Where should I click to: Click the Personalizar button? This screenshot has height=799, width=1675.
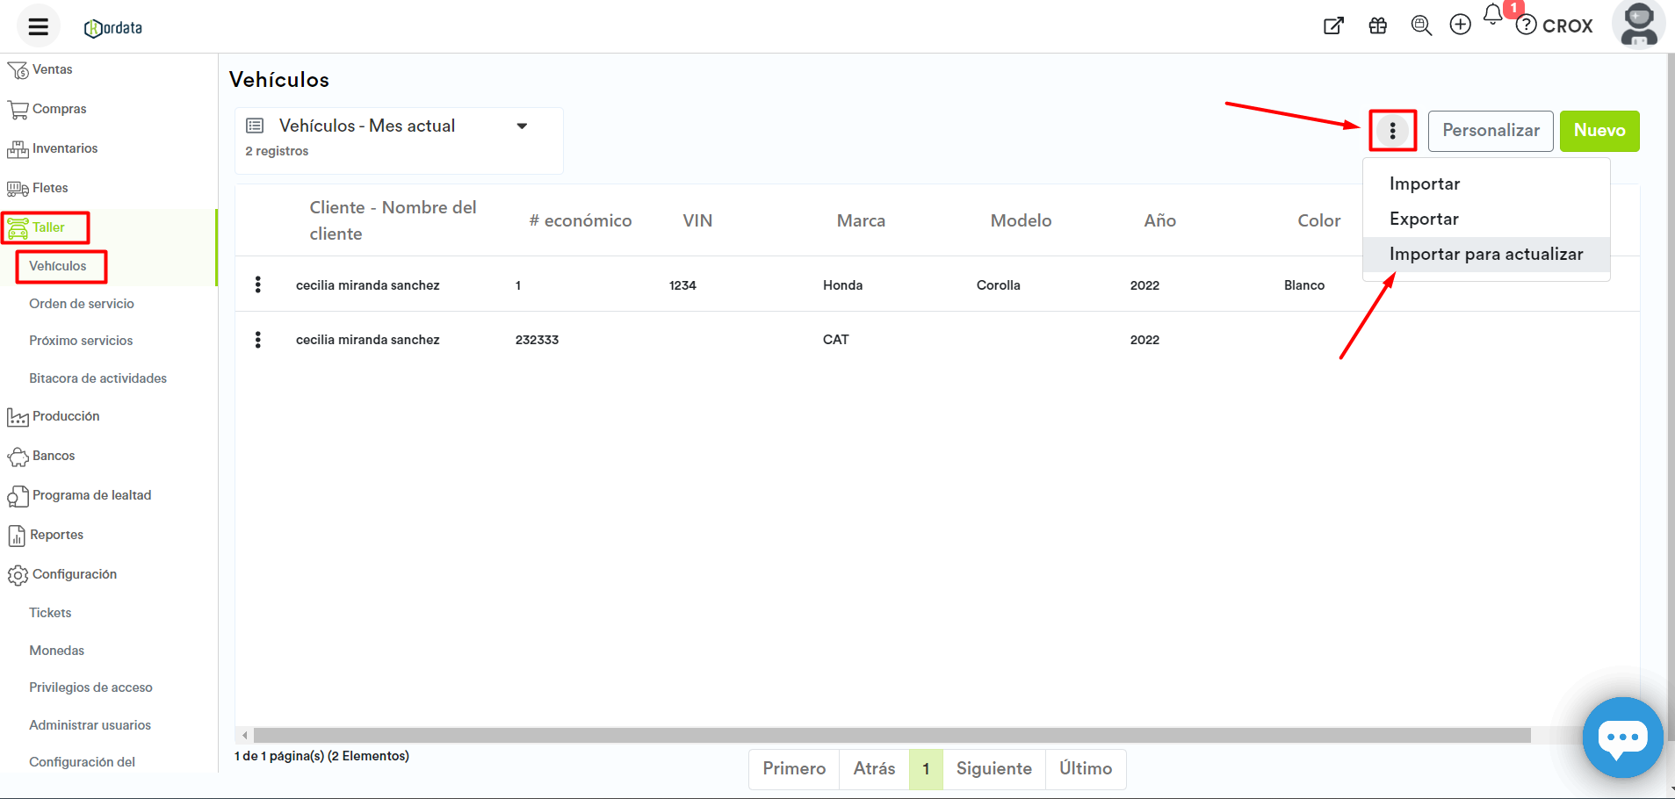[x=1490, y=131]
